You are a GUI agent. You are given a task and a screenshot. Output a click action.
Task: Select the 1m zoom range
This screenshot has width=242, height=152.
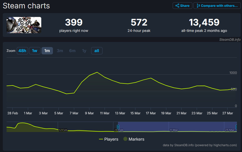[x=47, y=51]
